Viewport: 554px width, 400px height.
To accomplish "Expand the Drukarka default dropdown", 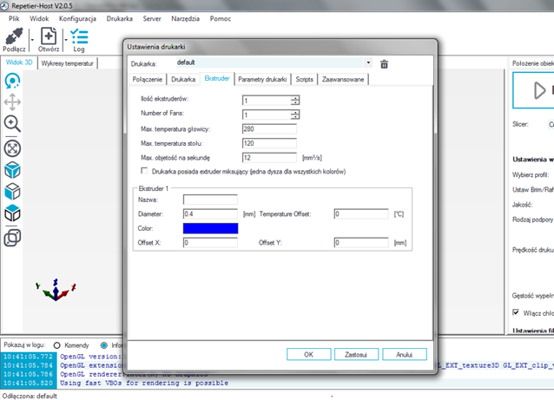I will pos(368,62).
